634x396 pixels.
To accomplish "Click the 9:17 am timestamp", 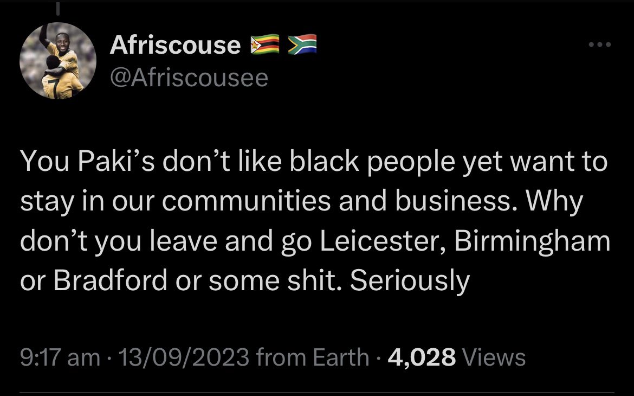I will pos(60,357).
